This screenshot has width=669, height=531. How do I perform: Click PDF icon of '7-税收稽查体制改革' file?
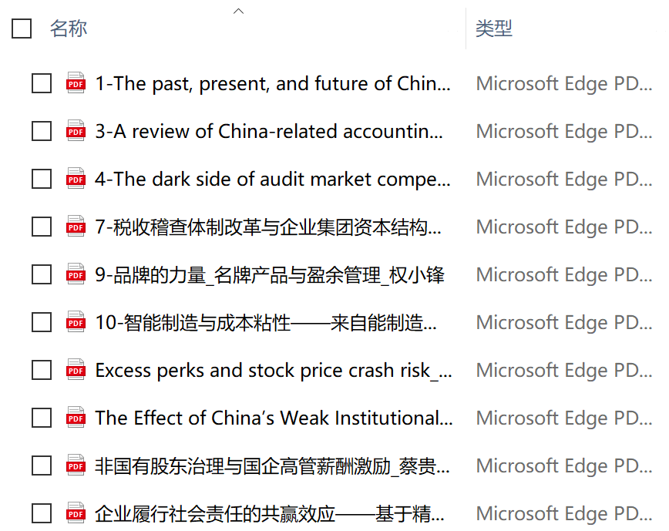(x=76, y=227)
